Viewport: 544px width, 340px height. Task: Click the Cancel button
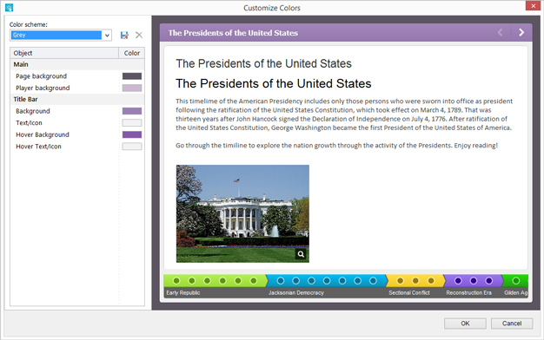pos(512,324)
